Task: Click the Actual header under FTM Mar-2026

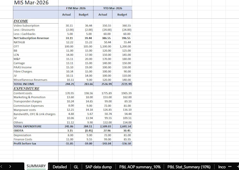Action: pyautogui.click(x=66, y=14)
